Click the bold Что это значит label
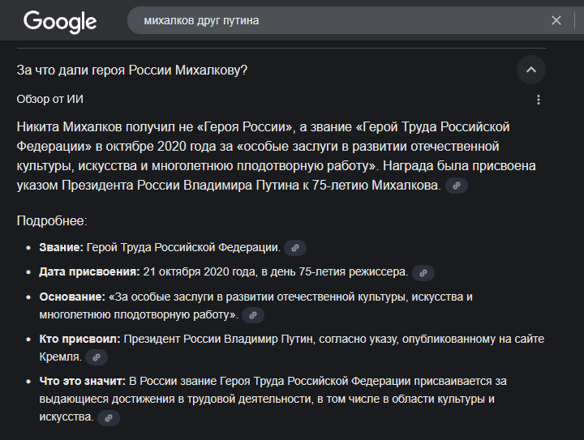 [82, 381]
